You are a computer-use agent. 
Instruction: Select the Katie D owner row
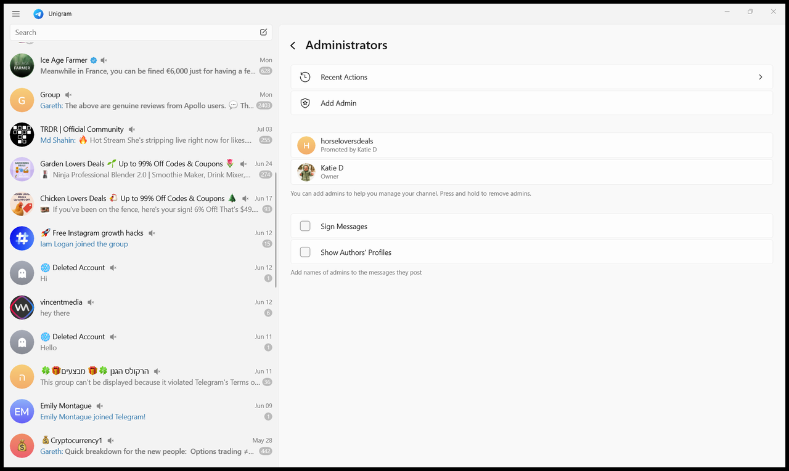[531, 172]
